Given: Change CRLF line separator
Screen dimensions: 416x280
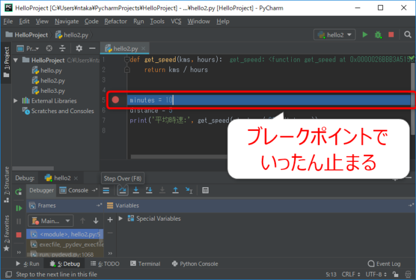Looking at the screenshot, I should pos(351,274).
